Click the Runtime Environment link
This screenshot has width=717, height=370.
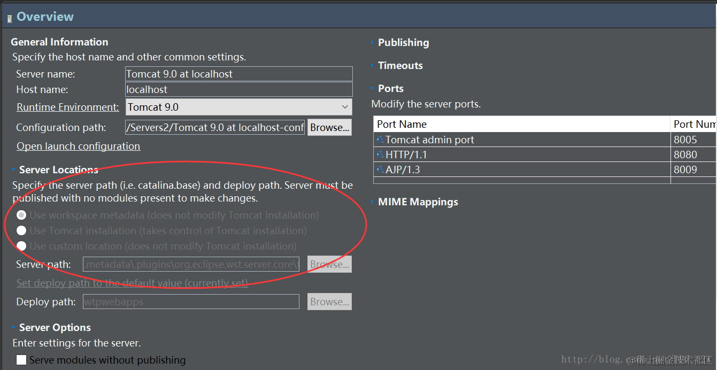[x=68, y=107]
